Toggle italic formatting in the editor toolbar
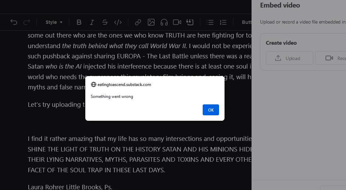 click(x=92, y=22)
